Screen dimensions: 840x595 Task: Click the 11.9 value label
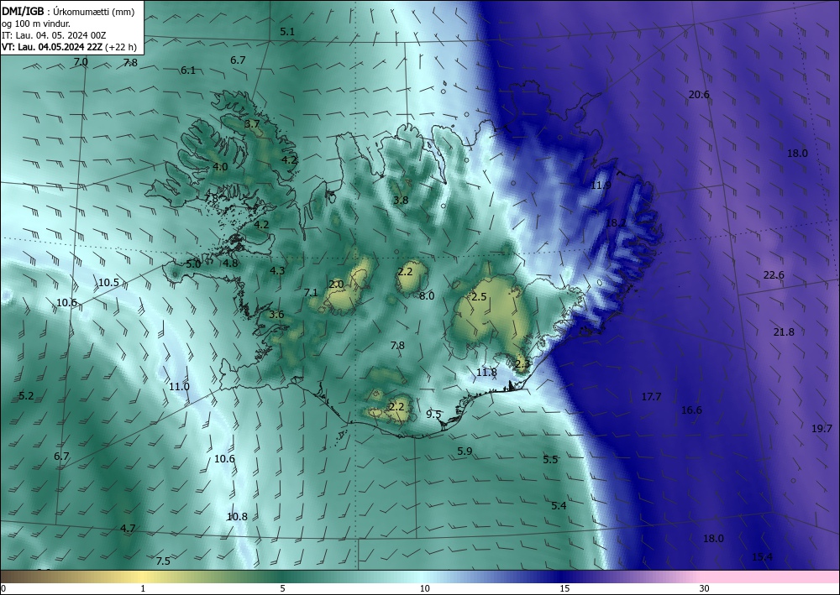tap(601, 185)
